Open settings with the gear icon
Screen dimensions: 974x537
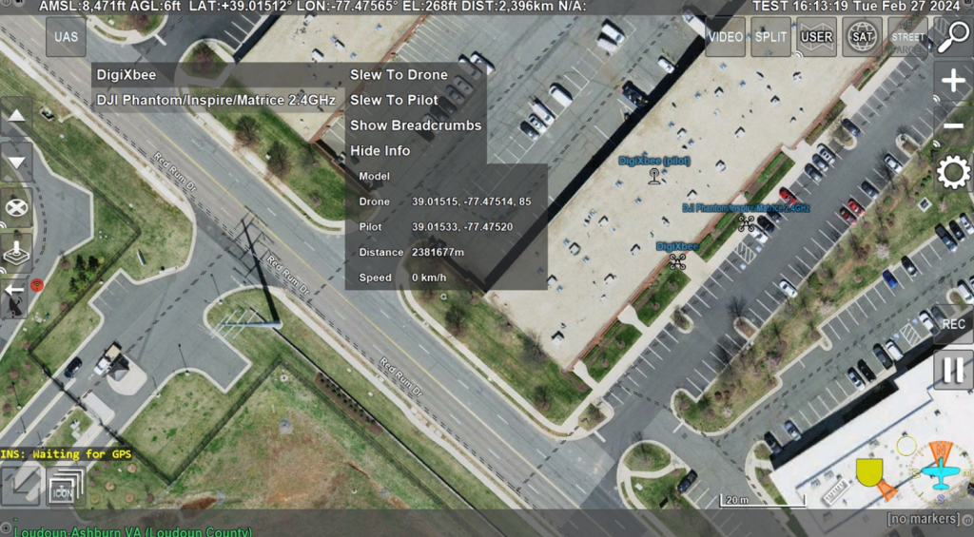953,173
